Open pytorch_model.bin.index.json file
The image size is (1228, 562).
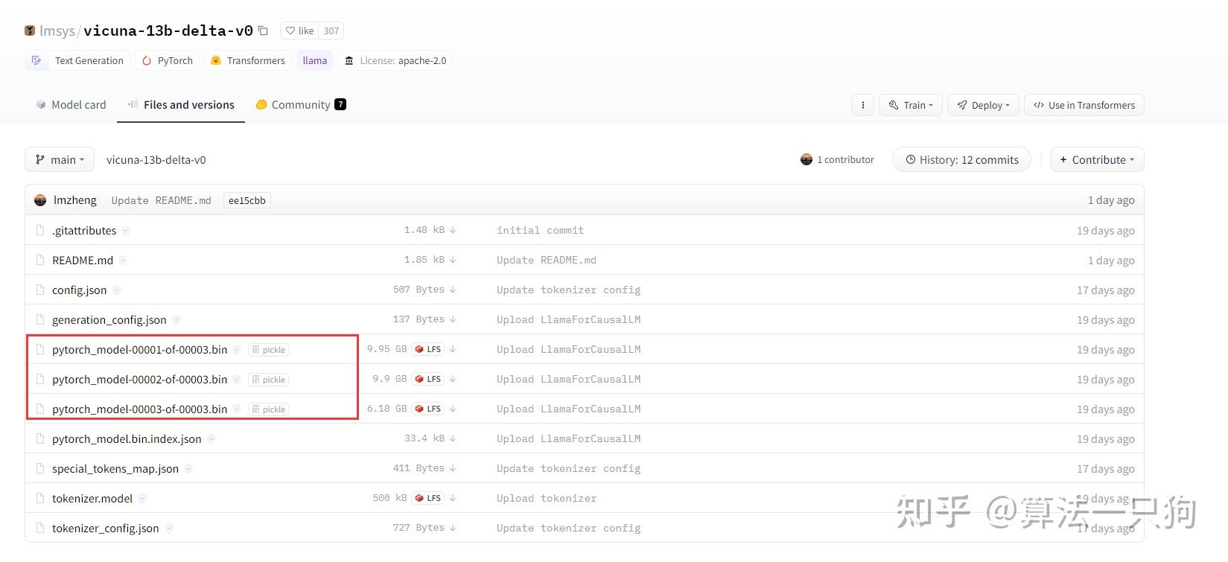tap(127, 439)
